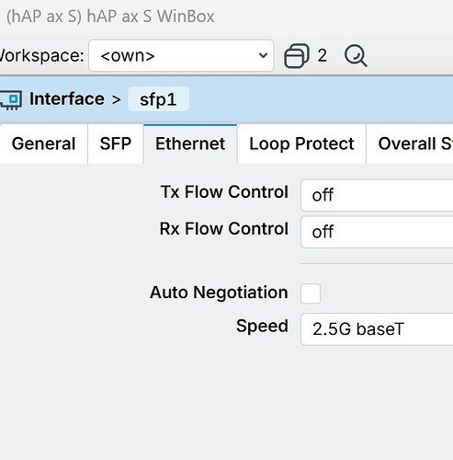Viewport: 453px width, 460px height.
Task: Open the Overall Stats tab
Action: tap(410, 144)
